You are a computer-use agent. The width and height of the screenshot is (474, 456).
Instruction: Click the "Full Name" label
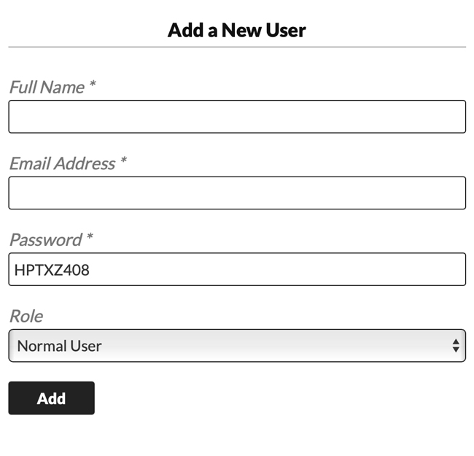coord(47,88)
